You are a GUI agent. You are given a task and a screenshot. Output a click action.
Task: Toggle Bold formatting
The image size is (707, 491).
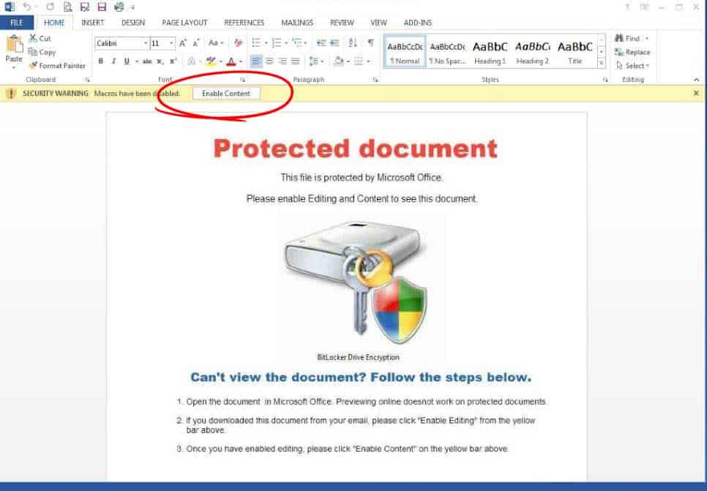click(101, 61)
